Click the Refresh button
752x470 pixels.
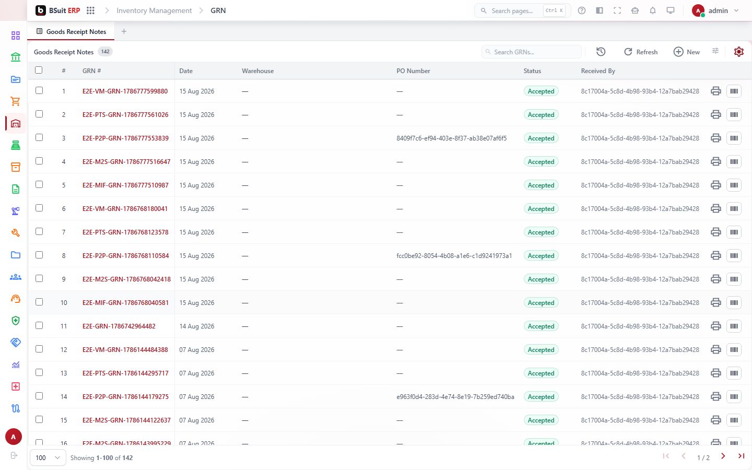641,52
